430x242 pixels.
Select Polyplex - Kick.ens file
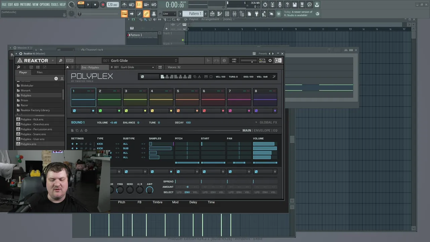coord(32,119)
